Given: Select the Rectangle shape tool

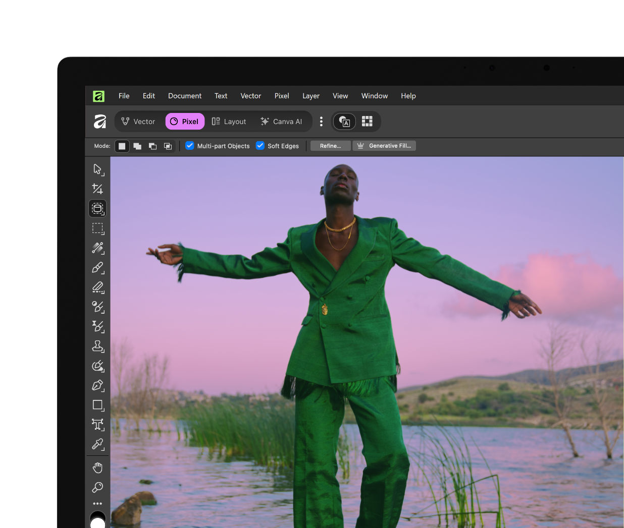Looking at the screenshot, I should pos(97,405).
